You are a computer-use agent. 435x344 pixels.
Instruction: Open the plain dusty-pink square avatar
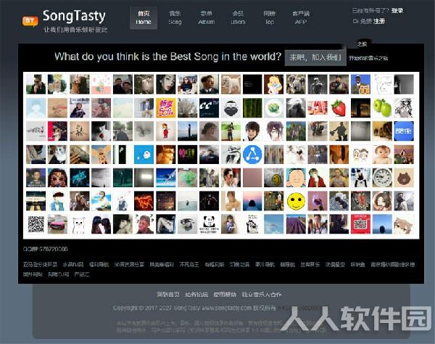(252, 178)
